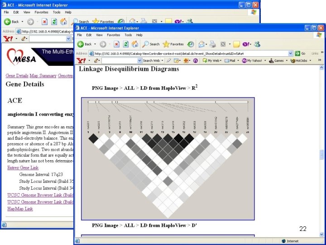
Task: Click the vertical scrollbar thumb in front window
Action: coord(321,155)
